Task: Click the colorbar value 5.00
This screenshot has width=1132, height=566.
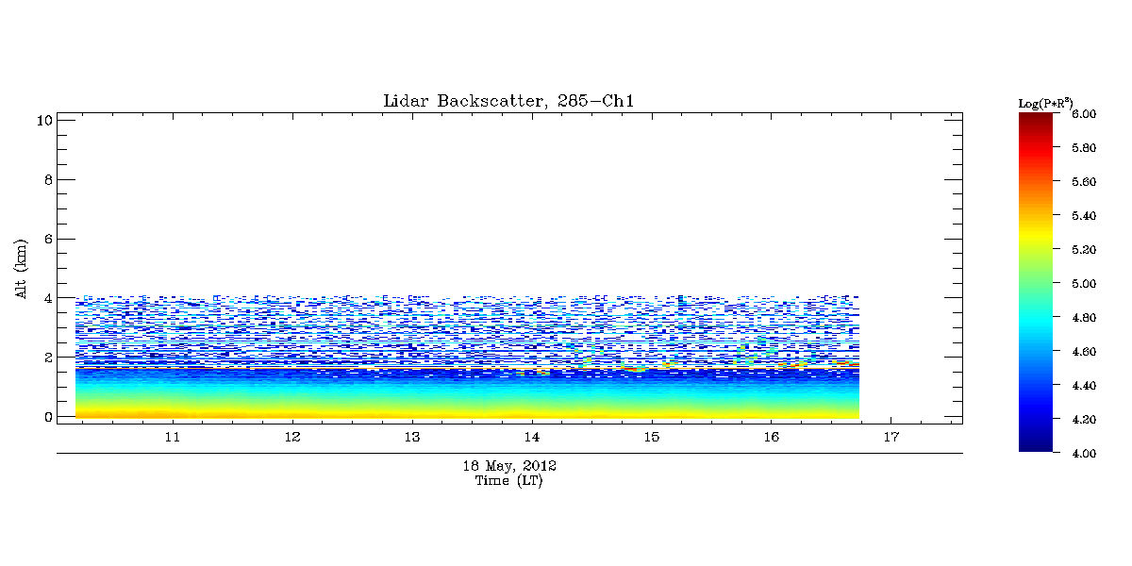Action: pos(1083,284)
